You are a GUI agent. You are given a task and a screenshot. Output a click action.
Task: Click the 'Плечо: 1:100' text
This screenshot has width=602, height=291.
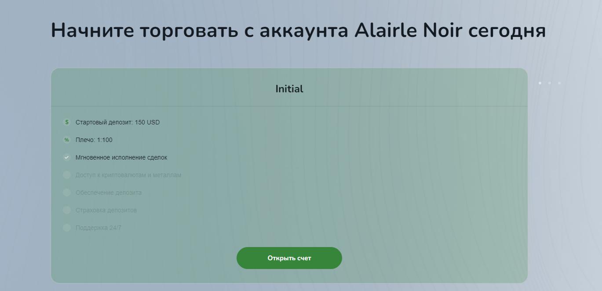pyautogui.click(x=94, y=140)
